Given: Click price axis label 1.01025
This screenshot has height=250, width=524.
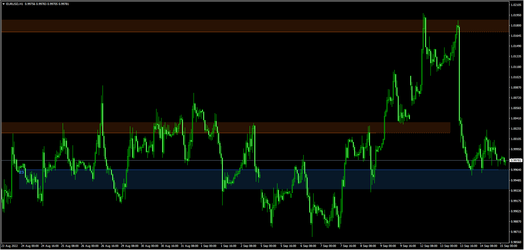Looking at the screenshot, I should [x=516, y=77].
